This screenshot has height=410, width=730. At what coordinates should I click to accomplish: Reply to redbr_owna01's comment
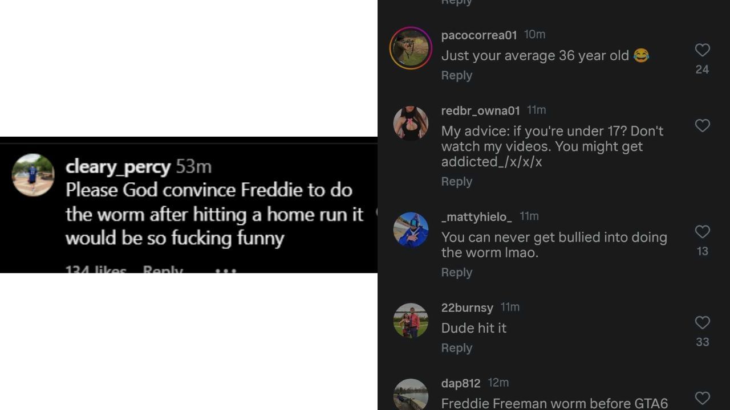[456, 181]
